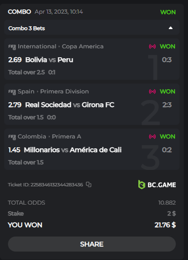The width and height of the screenshot is (188, 260).
Task: Select the Primera Division league label
Action: click(64, 92)
